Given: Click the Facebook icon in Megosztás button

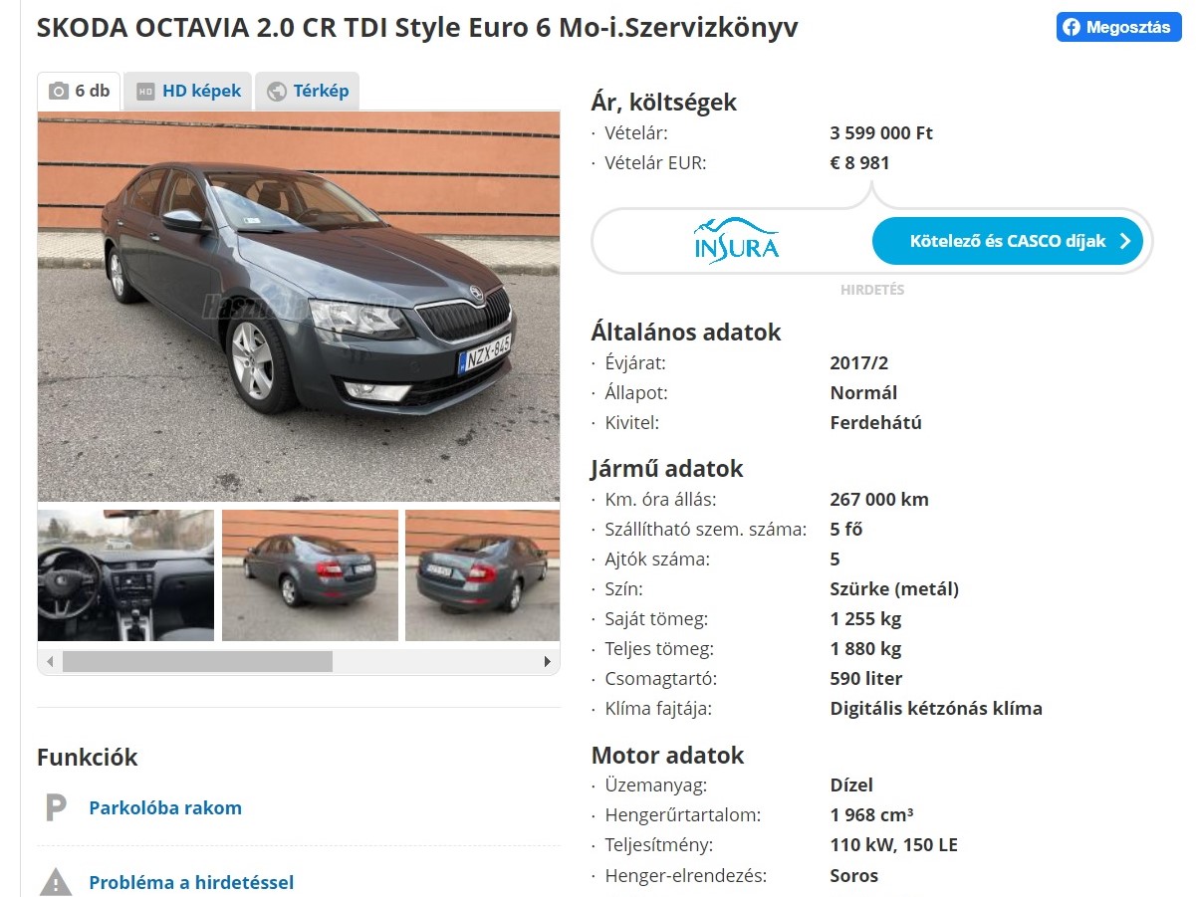Looking at the screenshot, I should 1072,27.
